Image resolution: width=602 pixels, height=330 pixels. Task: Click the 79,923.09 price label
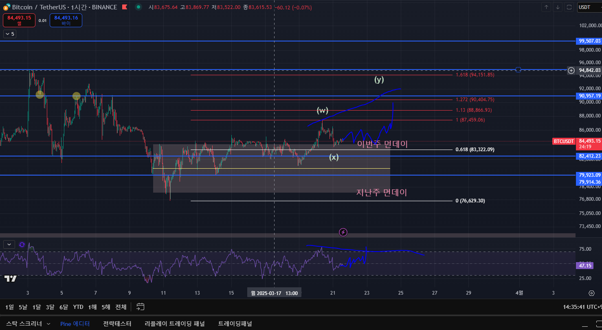pyautogui.click(x=589, y=175)
